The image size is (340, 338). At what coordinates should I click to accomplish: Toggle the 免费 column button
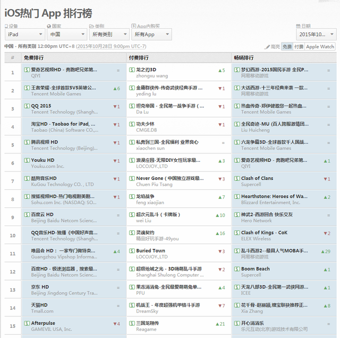(x=287, y=47)
